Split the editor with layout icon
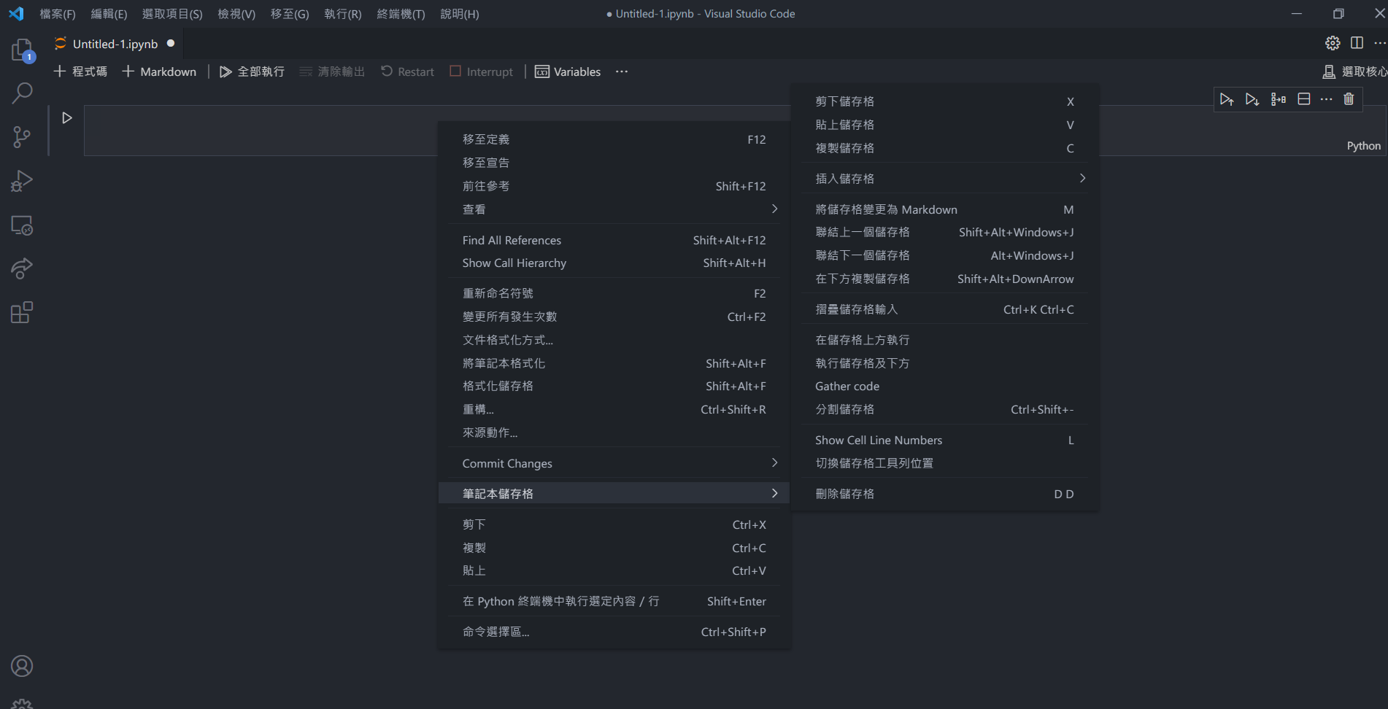1388x709 pixels. (x=1357, y=43)
